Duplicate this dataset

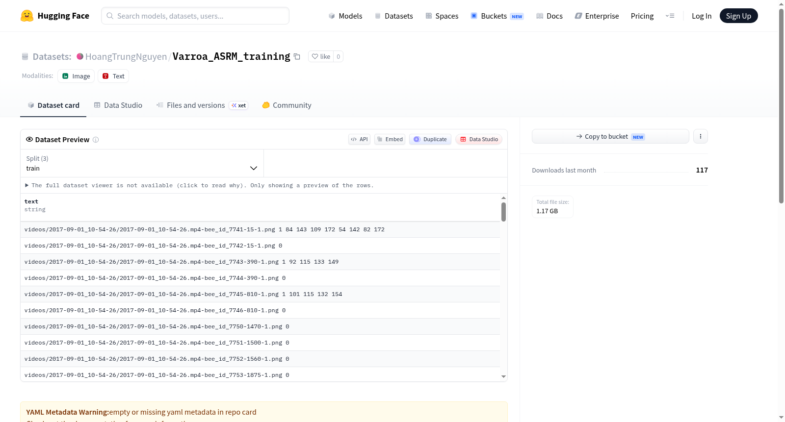[430, 139]
